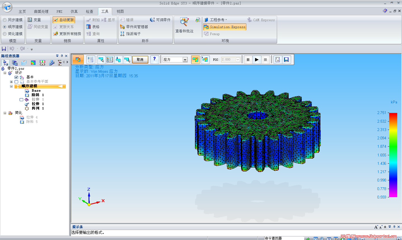Open the 表格 property table
402x240 pixels.
93,27
